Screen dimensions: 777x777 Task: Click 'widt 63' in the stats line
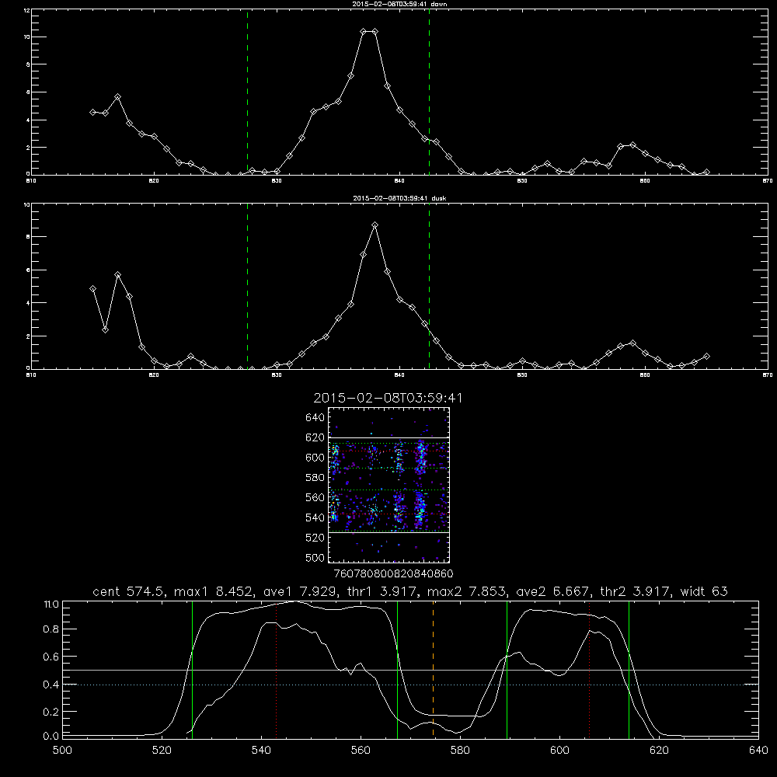pyautogui.click(x=704, y=591)
